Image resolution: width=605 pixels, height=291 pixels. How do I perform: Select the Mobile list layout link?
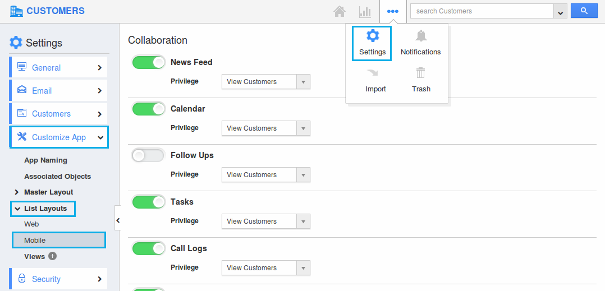(35, 240)
